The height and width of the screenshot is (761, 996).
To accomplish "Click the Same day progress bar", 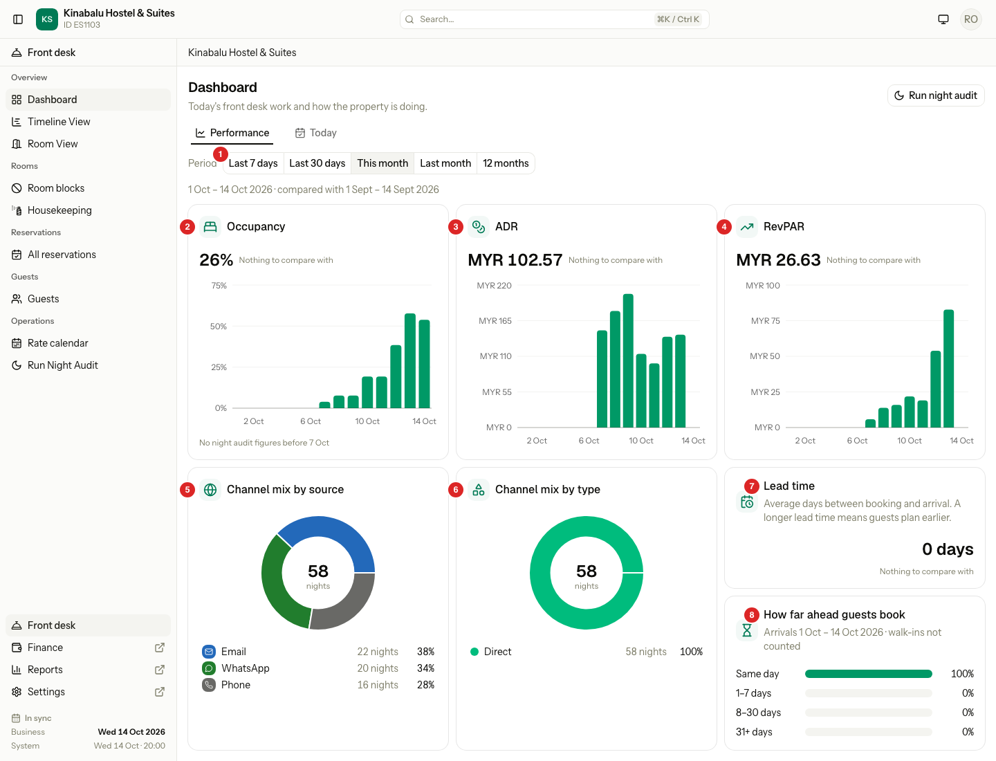I will 869,674.
